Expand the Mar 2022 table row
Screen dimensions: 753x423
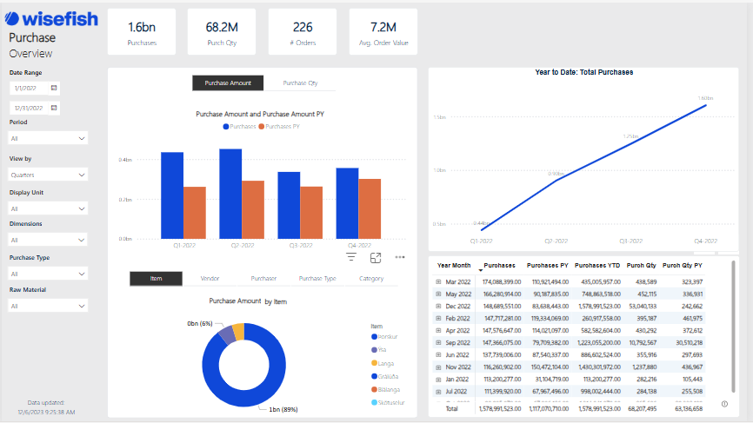(x=438, y=282)
